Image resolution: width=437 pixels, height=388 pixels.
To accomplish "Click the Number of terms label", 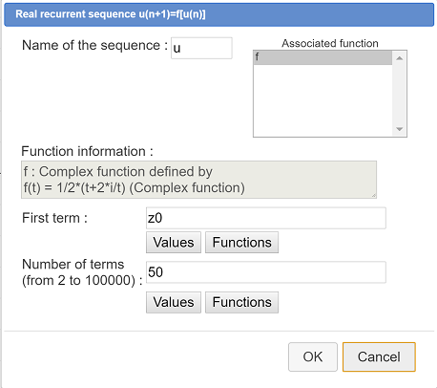I will point(82,272).
